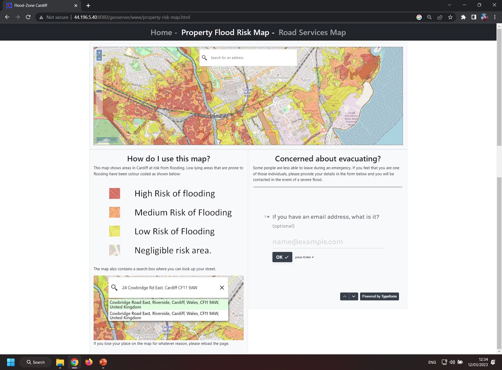Open the Chrome profile avatar
This screenshot has height=370, width=502.
click(x=484, y=17)
